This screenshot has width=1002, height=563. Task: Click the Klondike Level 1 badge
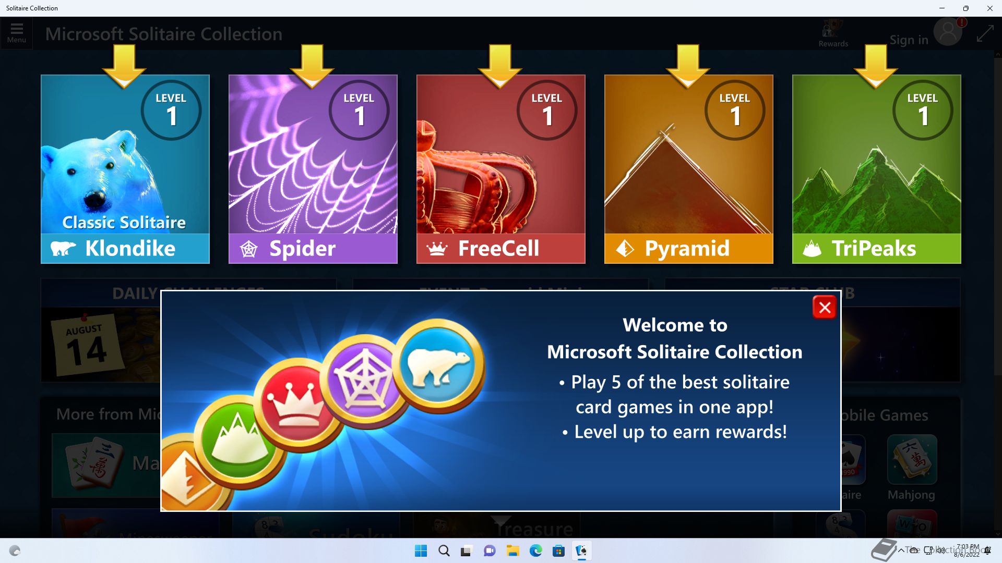pos(171,110)
